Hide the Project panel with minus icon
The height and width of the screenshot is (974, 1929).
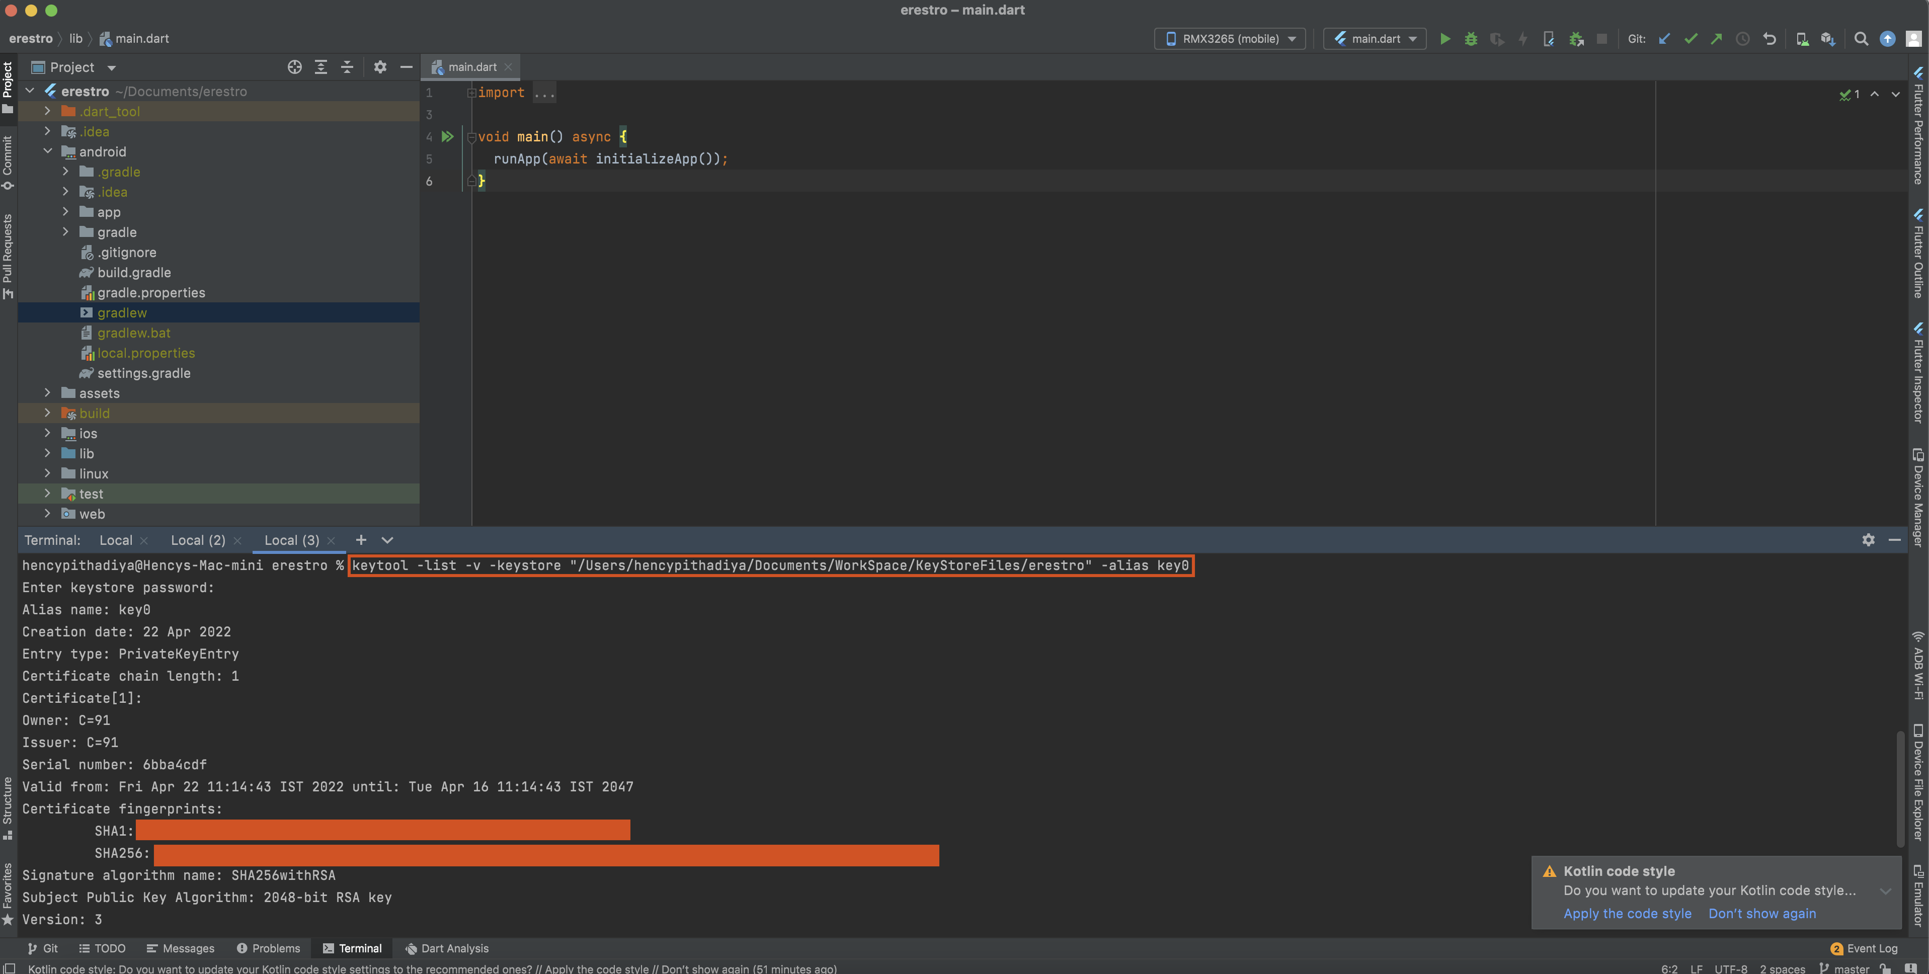[x=406, y=67]
